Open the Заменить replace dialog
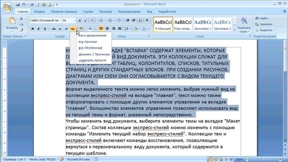This screenshot has width=288, height=162. coord(264,24)
